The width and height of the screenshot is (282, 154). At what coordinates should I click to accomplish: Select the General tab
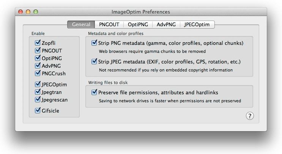point(81,25)
